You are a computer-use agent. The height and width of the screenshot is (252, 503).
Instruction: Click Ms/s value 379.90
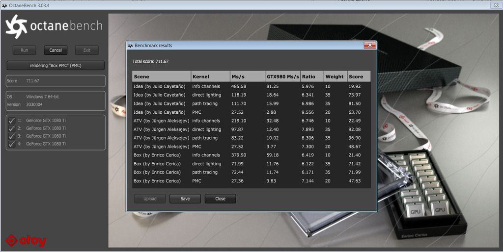click(238, 155)
